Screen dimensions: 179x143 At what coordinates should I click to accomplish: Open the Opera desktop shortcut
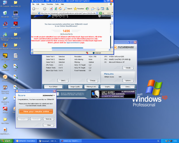tap(5, 25)
